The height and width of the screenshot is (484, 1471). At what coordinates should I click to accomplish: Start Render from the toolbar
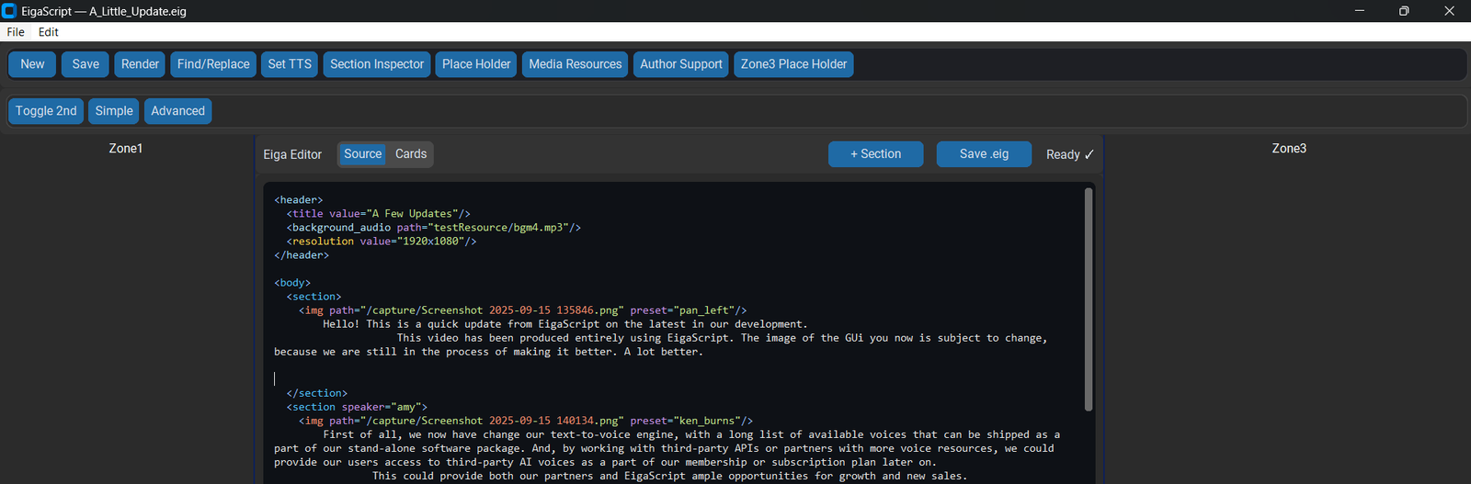pos(140,64)
